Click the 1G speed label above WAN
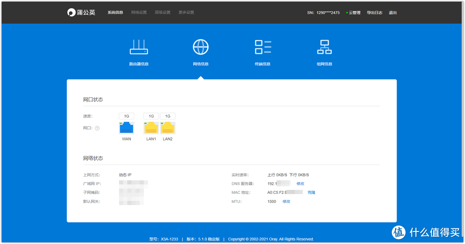Viewport: 465px width, 244px height. tap(127, 116)
